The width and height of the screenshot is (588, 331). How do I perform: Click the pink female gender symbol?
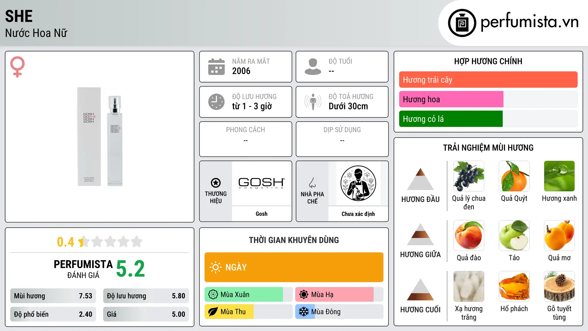18,67
